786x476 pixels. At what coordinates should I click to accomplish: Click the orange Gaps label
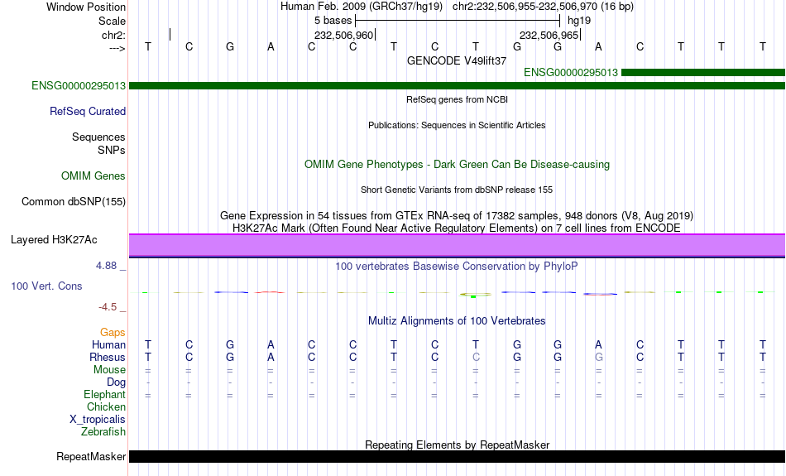113,332
